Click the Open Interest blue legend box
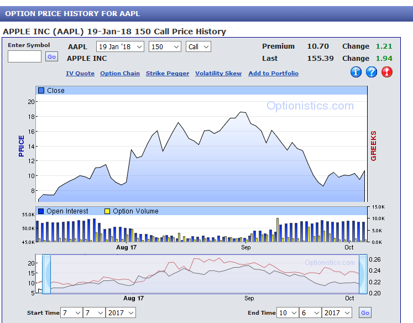413x323 pixels. pyautogui.click(x=41, y=211)
